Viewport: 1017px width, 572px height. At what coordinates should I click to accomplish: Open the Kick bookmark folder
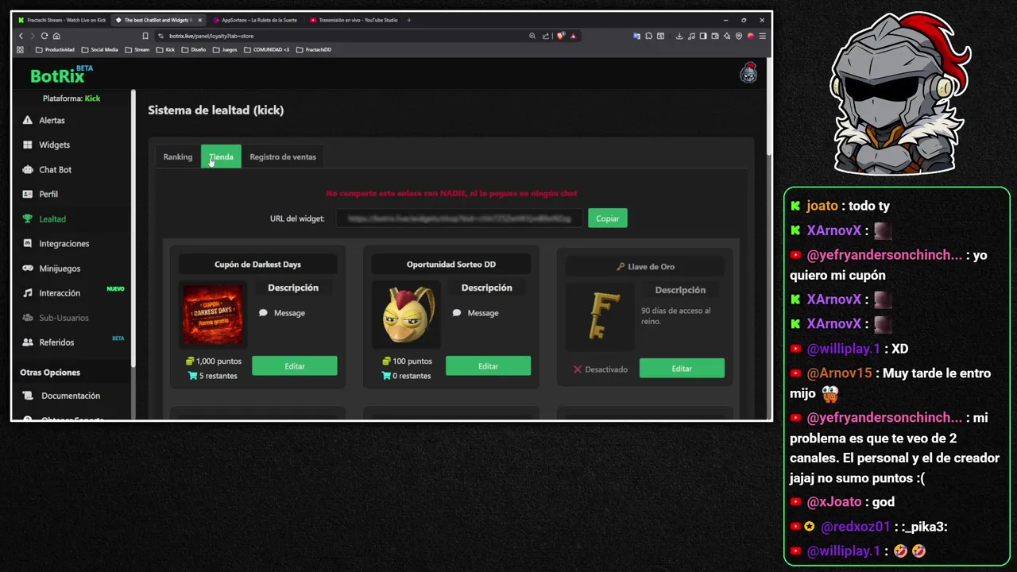165,49
